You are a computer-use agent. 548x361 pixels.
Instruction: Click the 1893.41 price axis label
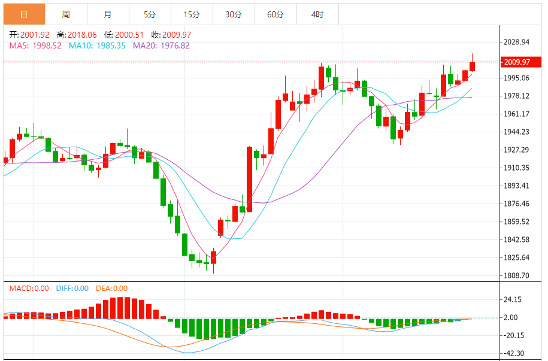point(516,186)
